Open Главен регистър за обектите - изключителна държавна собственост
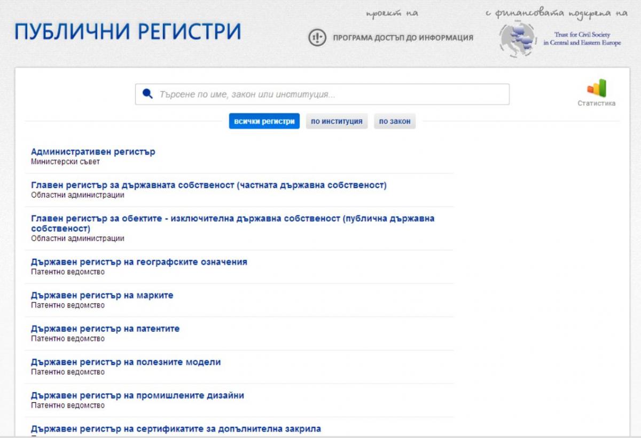 (x=233, y=224)
